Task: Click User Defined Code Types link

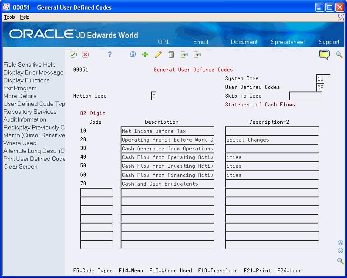Action: click(34, 104)
